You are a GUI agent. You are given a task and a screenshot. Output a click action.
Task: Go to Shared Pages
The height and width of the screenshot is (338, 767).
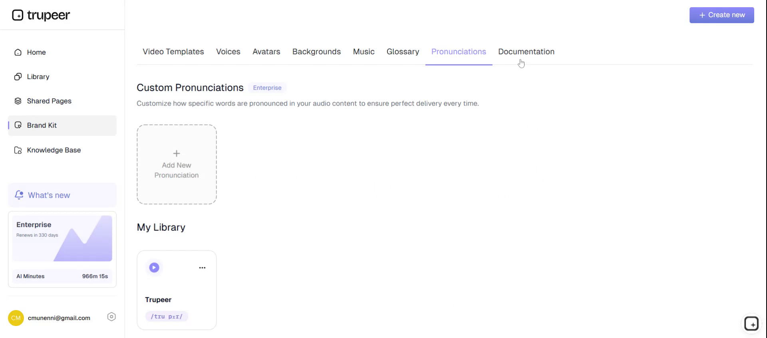49,101
